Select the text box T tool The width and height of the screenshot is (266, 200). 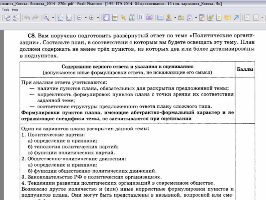coord(219,18)
